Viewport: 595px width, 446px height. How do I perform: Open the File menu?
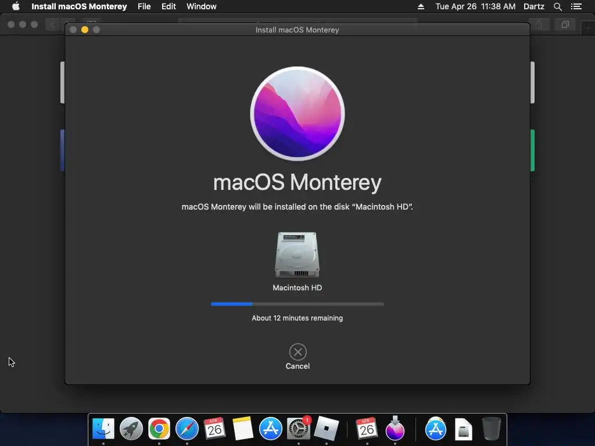pyautogui.click(x=144, y=6)
